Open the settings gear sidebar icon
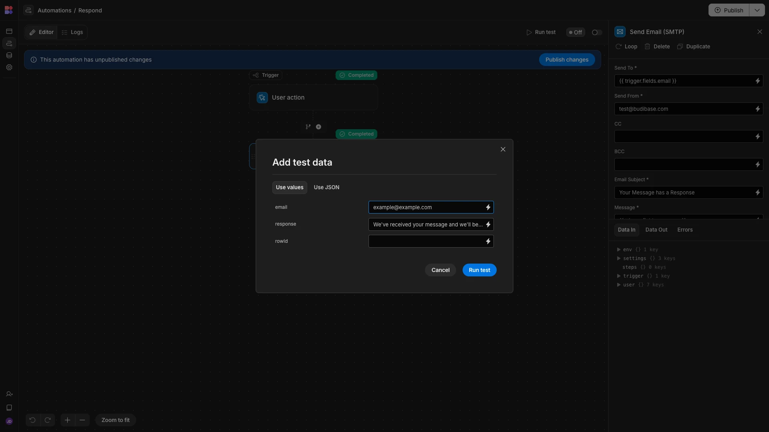The image size is (769, 432). click(x=9, y=67)
